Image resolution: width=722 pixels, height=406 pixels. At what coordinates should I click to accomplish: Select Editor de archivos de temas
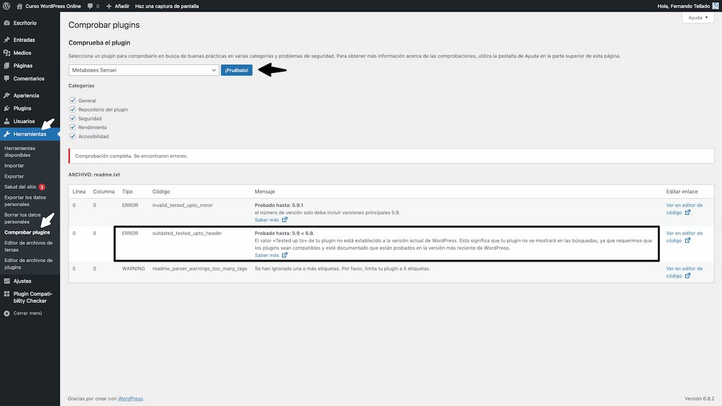[28, 245]
